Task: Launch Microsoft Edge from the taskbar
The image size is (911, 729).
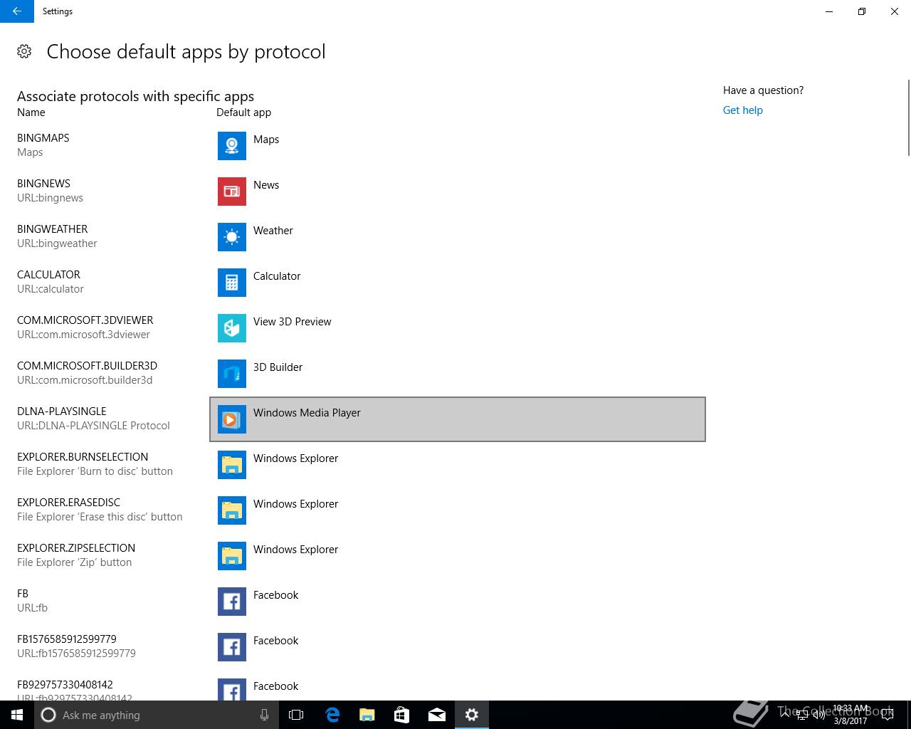Action: click(x=332, y=715)
